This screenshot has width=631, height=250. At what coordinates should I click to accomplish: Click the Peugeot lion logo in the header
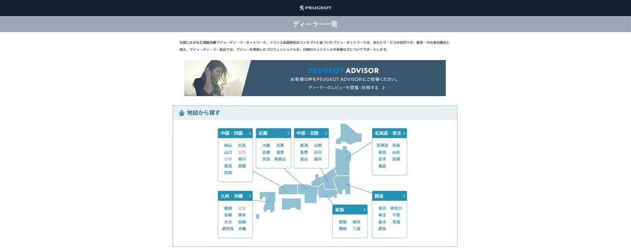coord(315,8)
